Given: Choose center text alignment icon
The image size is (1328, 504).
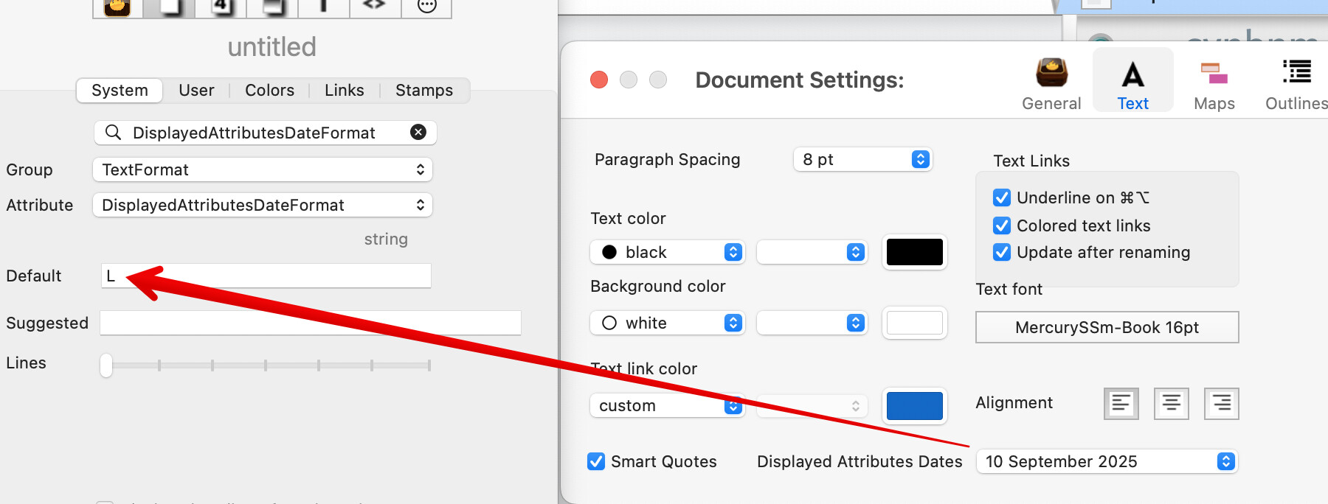Looking at the screenshot, I should point(1171,404).
